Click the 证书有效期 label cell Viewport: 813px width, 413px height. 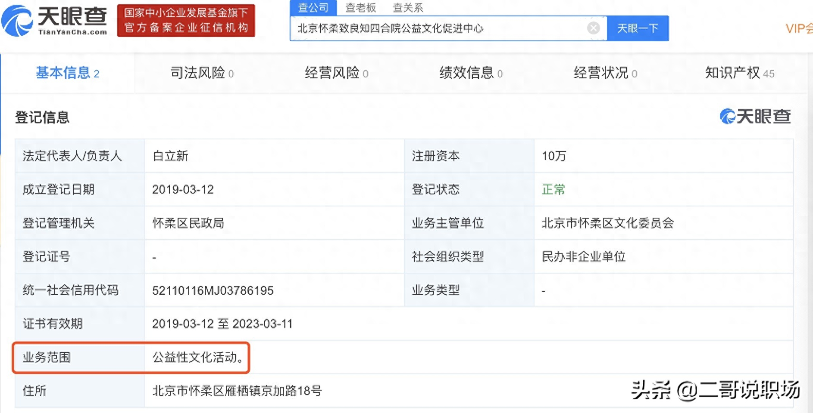pos(80,324)
